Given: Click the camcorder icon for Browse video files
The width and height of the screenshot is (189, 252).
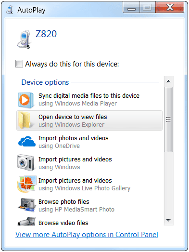Looking at the screenshot, I should tap(26, 221).
